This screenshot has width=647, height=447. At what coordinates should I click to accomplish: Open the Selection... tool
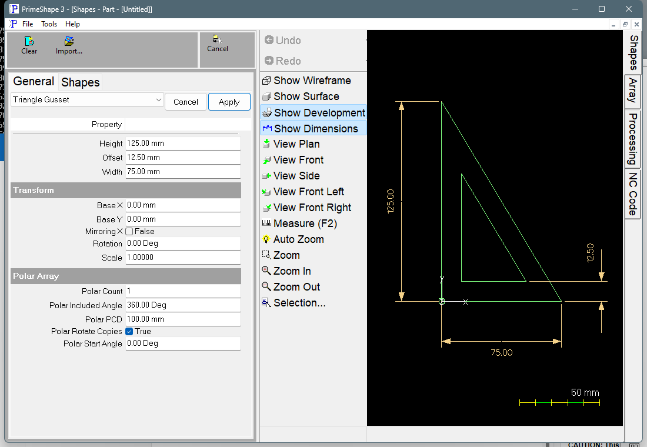(294, 303)
